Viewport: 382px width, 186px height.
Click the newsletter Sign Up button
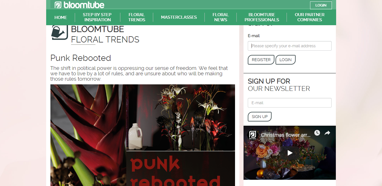[x=260, y=117]
